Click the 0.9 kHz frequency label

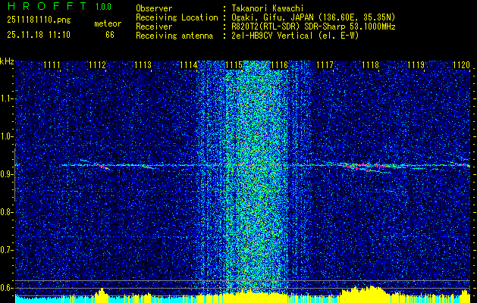(x=5, y=174)
